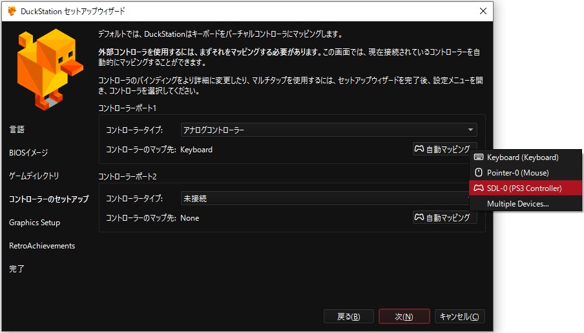The height and width of the screenshot is (333, 584).
Task: Click the 戻る(B) back button
Action: click(349, 317)
